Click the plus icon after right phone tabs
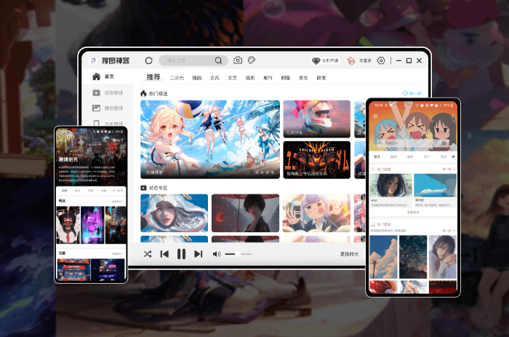This screenshot has width=509, height=337. point(453,156)
